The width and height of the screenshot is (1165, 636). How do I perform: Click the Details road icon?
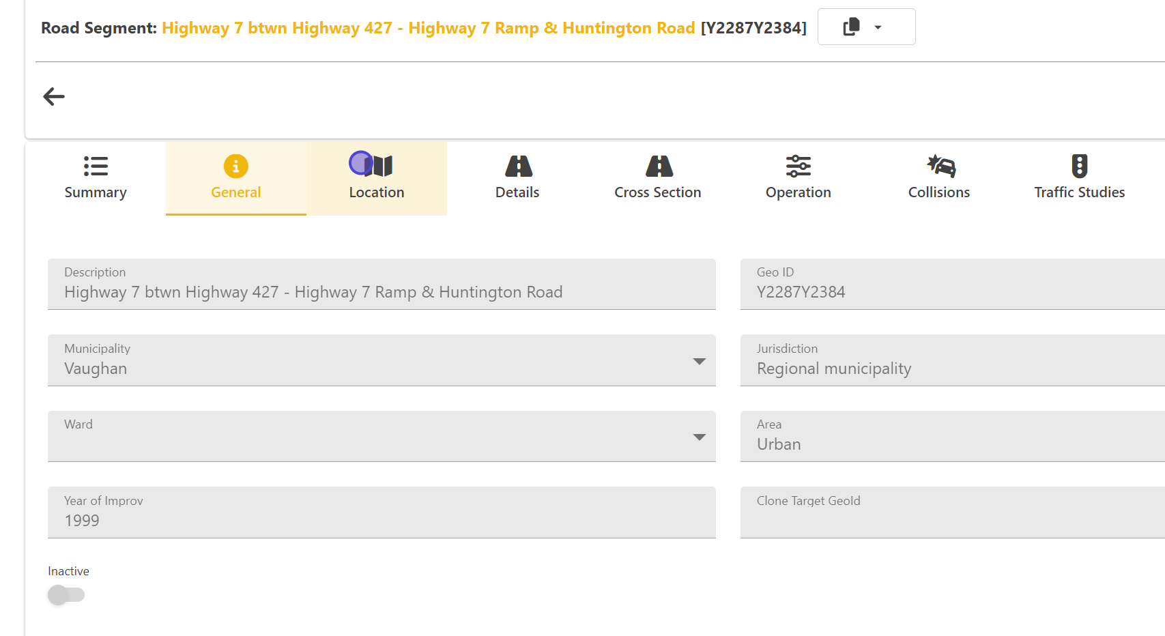coord(517,166)
